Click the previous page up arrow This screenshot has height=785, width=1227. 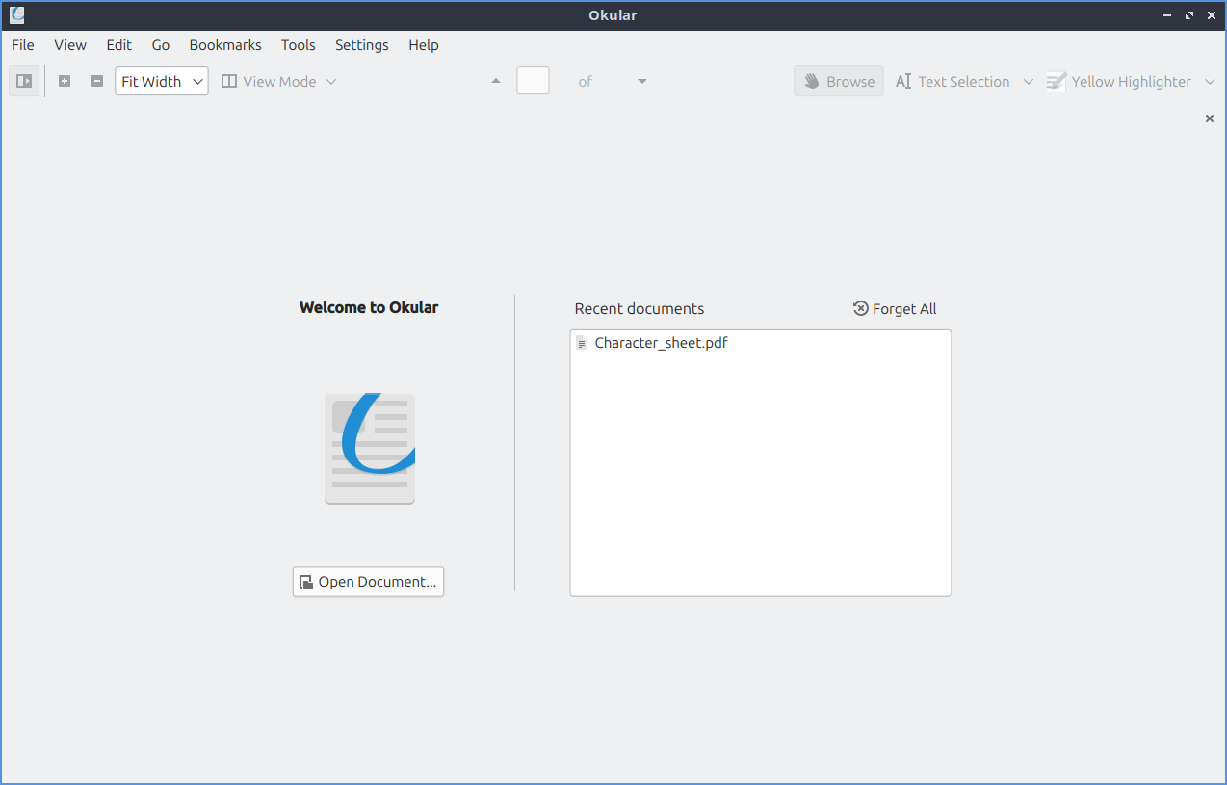496,82
